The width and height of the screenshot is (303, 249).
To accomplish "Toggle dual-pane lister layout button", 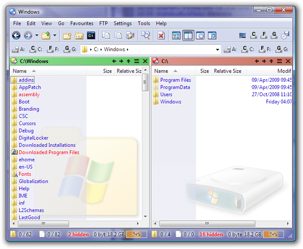I will [188, 35].
